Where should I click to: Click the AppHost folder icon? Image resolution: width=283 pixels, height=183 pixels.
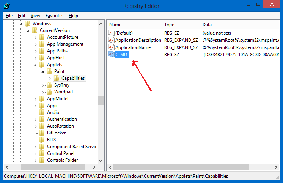[42, 58]
